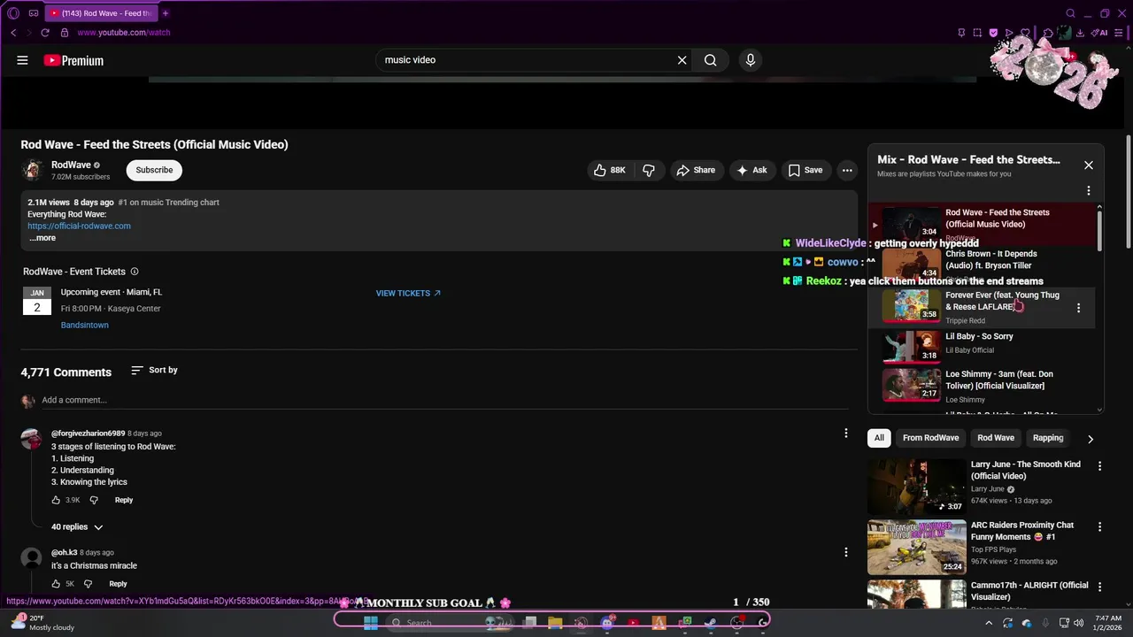
Task: Open options for Cammo17th ALRIGHT video
Action: tap(1100, 587)
